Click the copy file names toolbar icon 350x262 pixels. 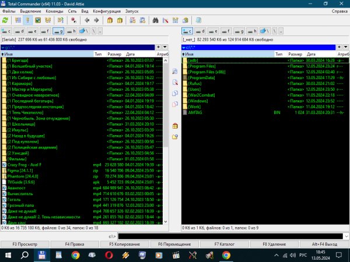click(185, 20)
